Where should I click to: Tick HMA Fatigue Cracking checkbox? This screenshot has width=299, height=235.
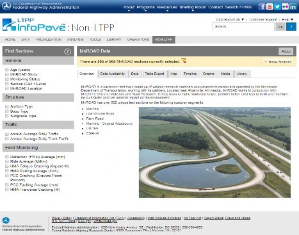(x=7, y=166)
